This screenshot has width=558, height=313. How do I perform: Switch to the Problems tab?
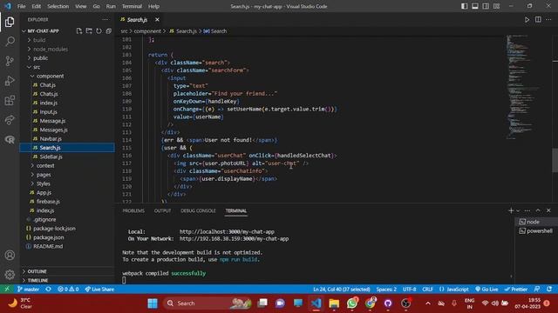click(x=133, y=210)
